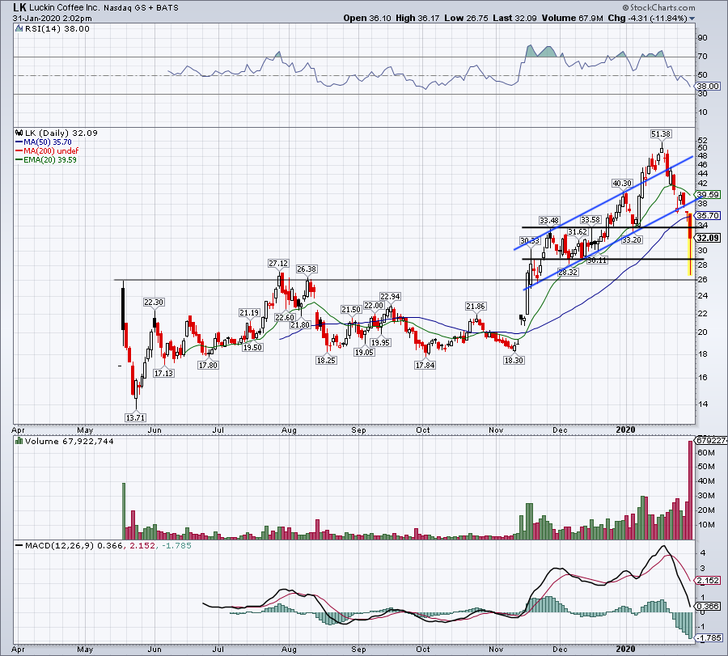Click the 17.80 low price label
728x656 pixels.
point(208,365)
